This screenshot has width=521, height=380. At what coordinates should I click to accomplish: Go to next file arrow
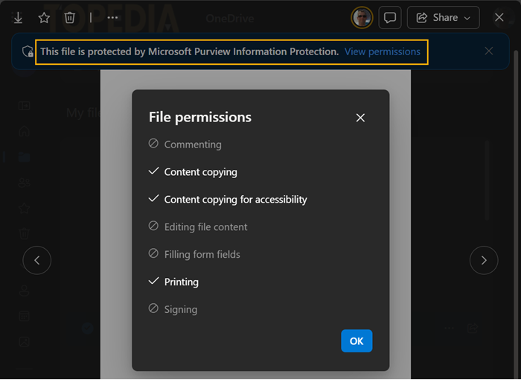click(x=484, y=260)
